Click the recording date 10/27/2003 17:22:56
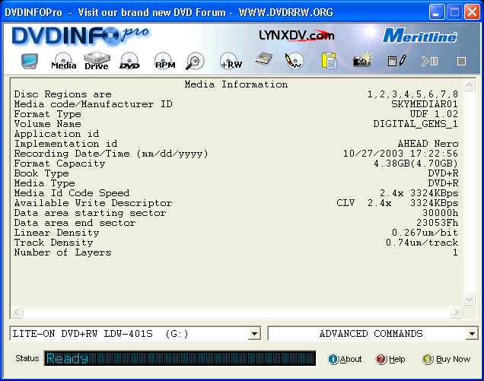 (400, 154)
